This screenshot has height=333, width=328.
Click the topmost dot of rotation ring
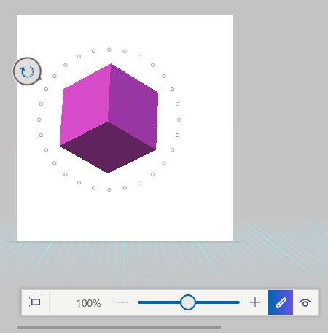pos(109,50)
